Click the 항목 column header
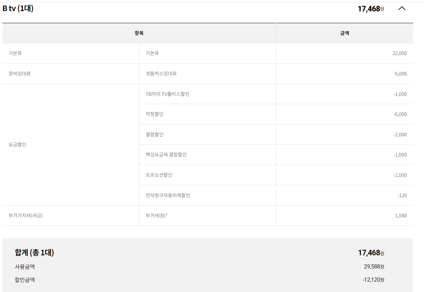 [139, 33]
